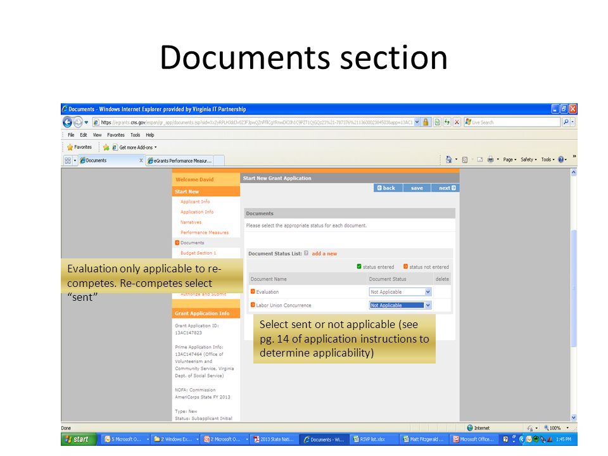Open the Labor Union Concurrence status dropdown
Screen dimensions: 608x456
[400, 305]
